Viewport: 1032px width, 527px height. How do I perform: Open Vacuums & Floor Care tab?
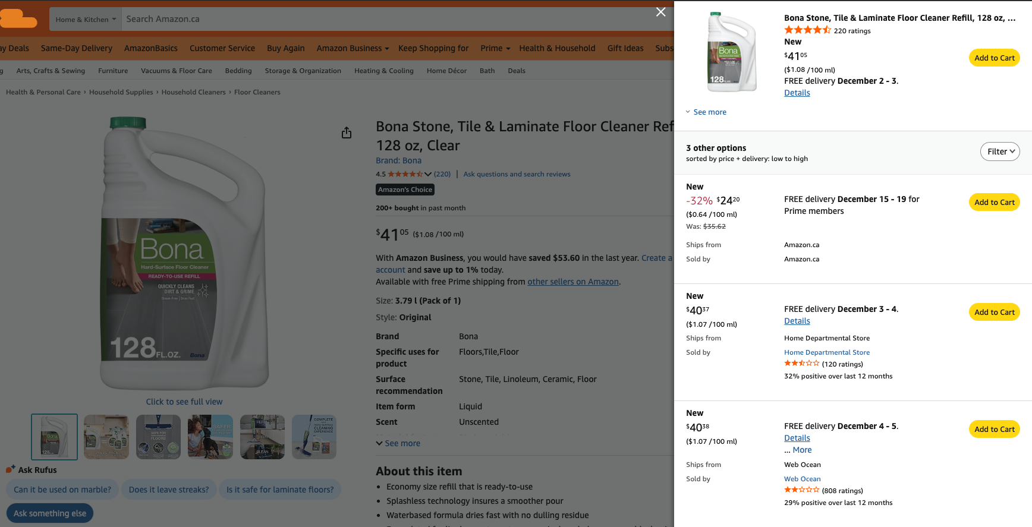pos(177,71)
